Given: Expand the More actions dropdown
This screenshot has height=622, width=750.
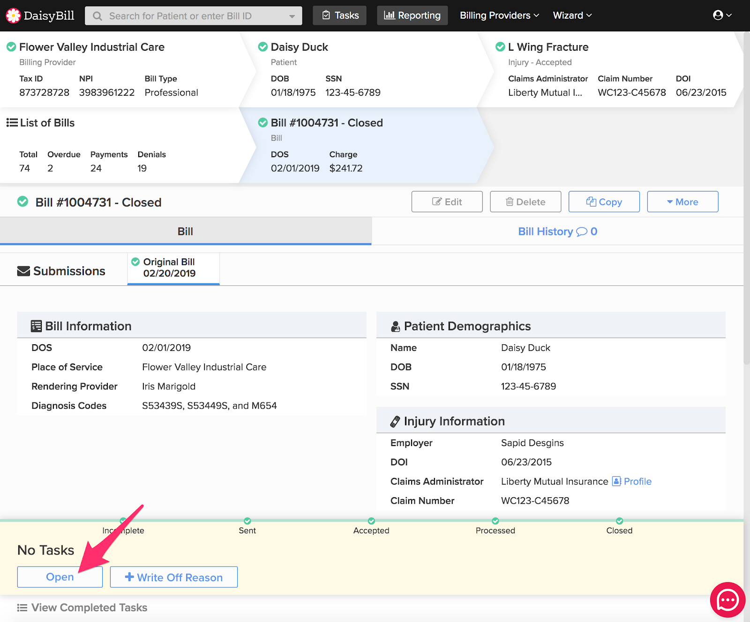Looking at the screenshot, I should point(682,202).
